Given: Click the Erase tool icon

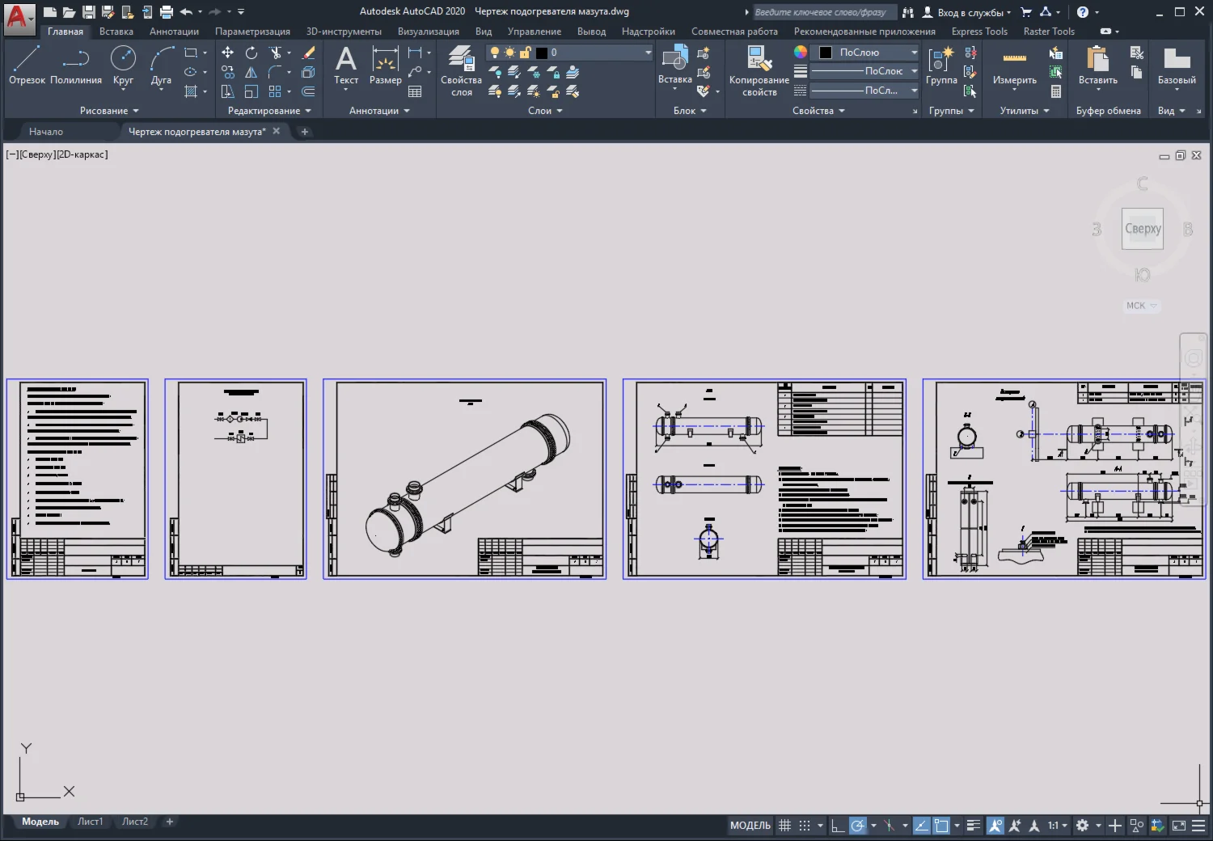Looking at the screenshot, I should (x=308, y=53).
